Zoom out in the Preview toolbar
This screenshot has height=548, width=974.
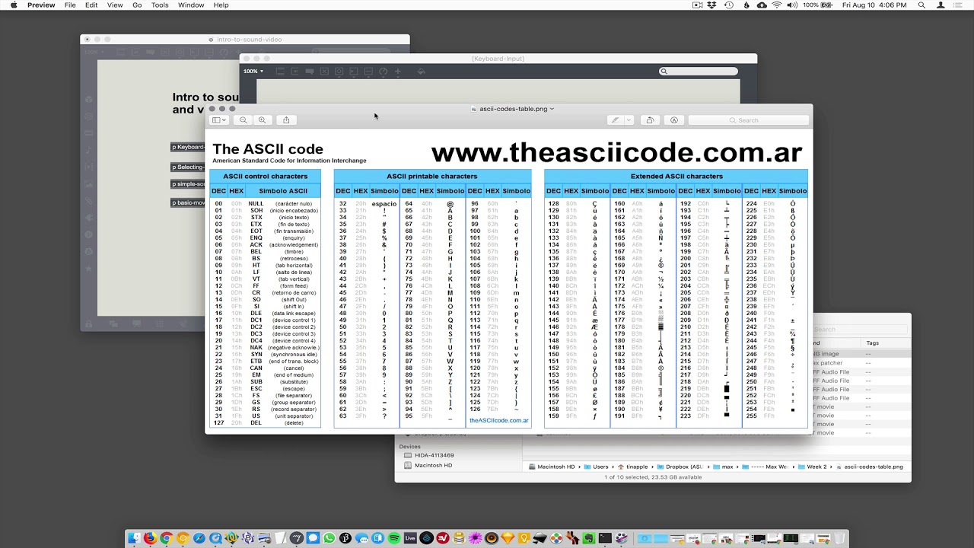pyautogui.click(x=243, y=120)
